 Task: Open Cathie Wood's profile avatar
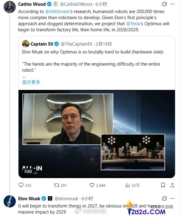(x=10, y=7)
